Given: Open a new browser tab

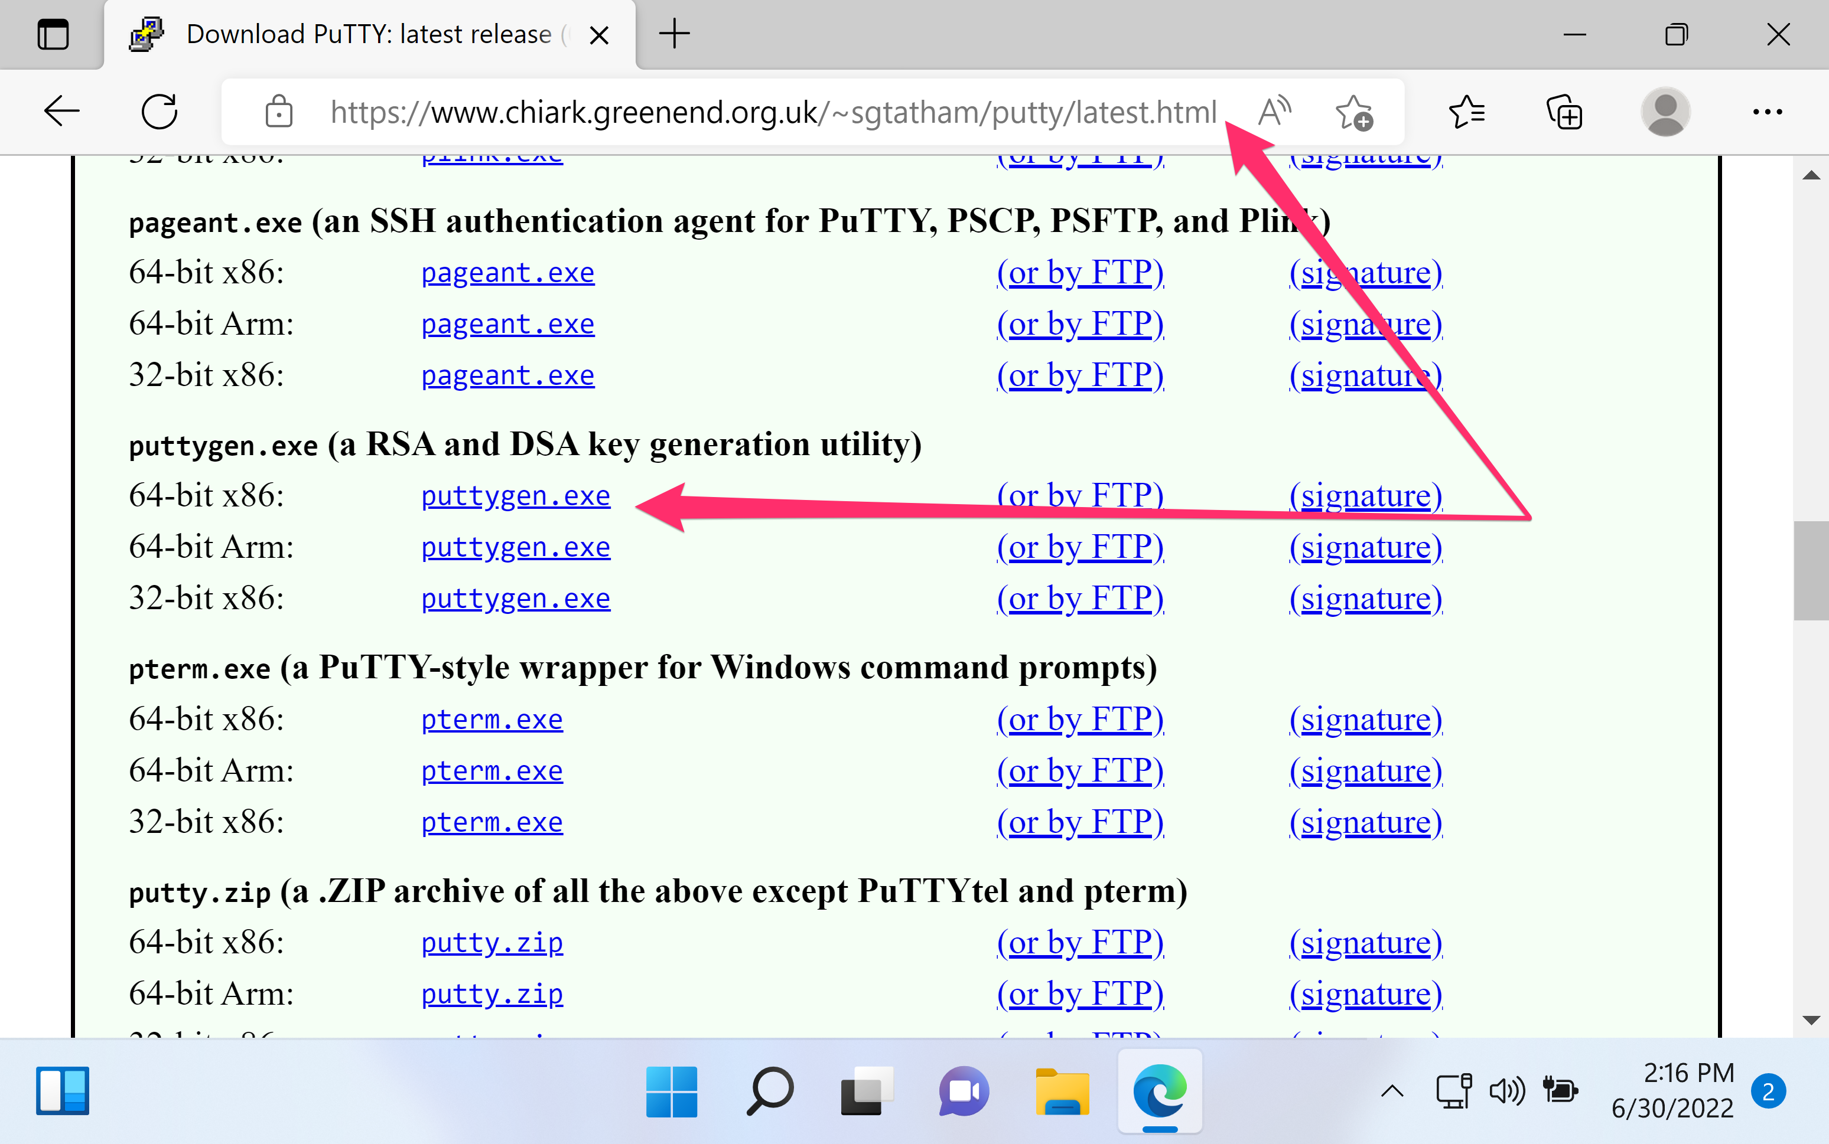Looking at the screenshot, I should 673,34.
